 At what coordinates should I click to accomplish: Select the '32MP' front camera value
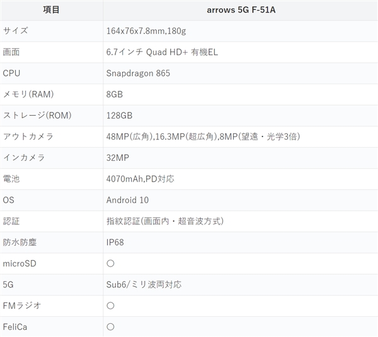[x=117, y=158]
